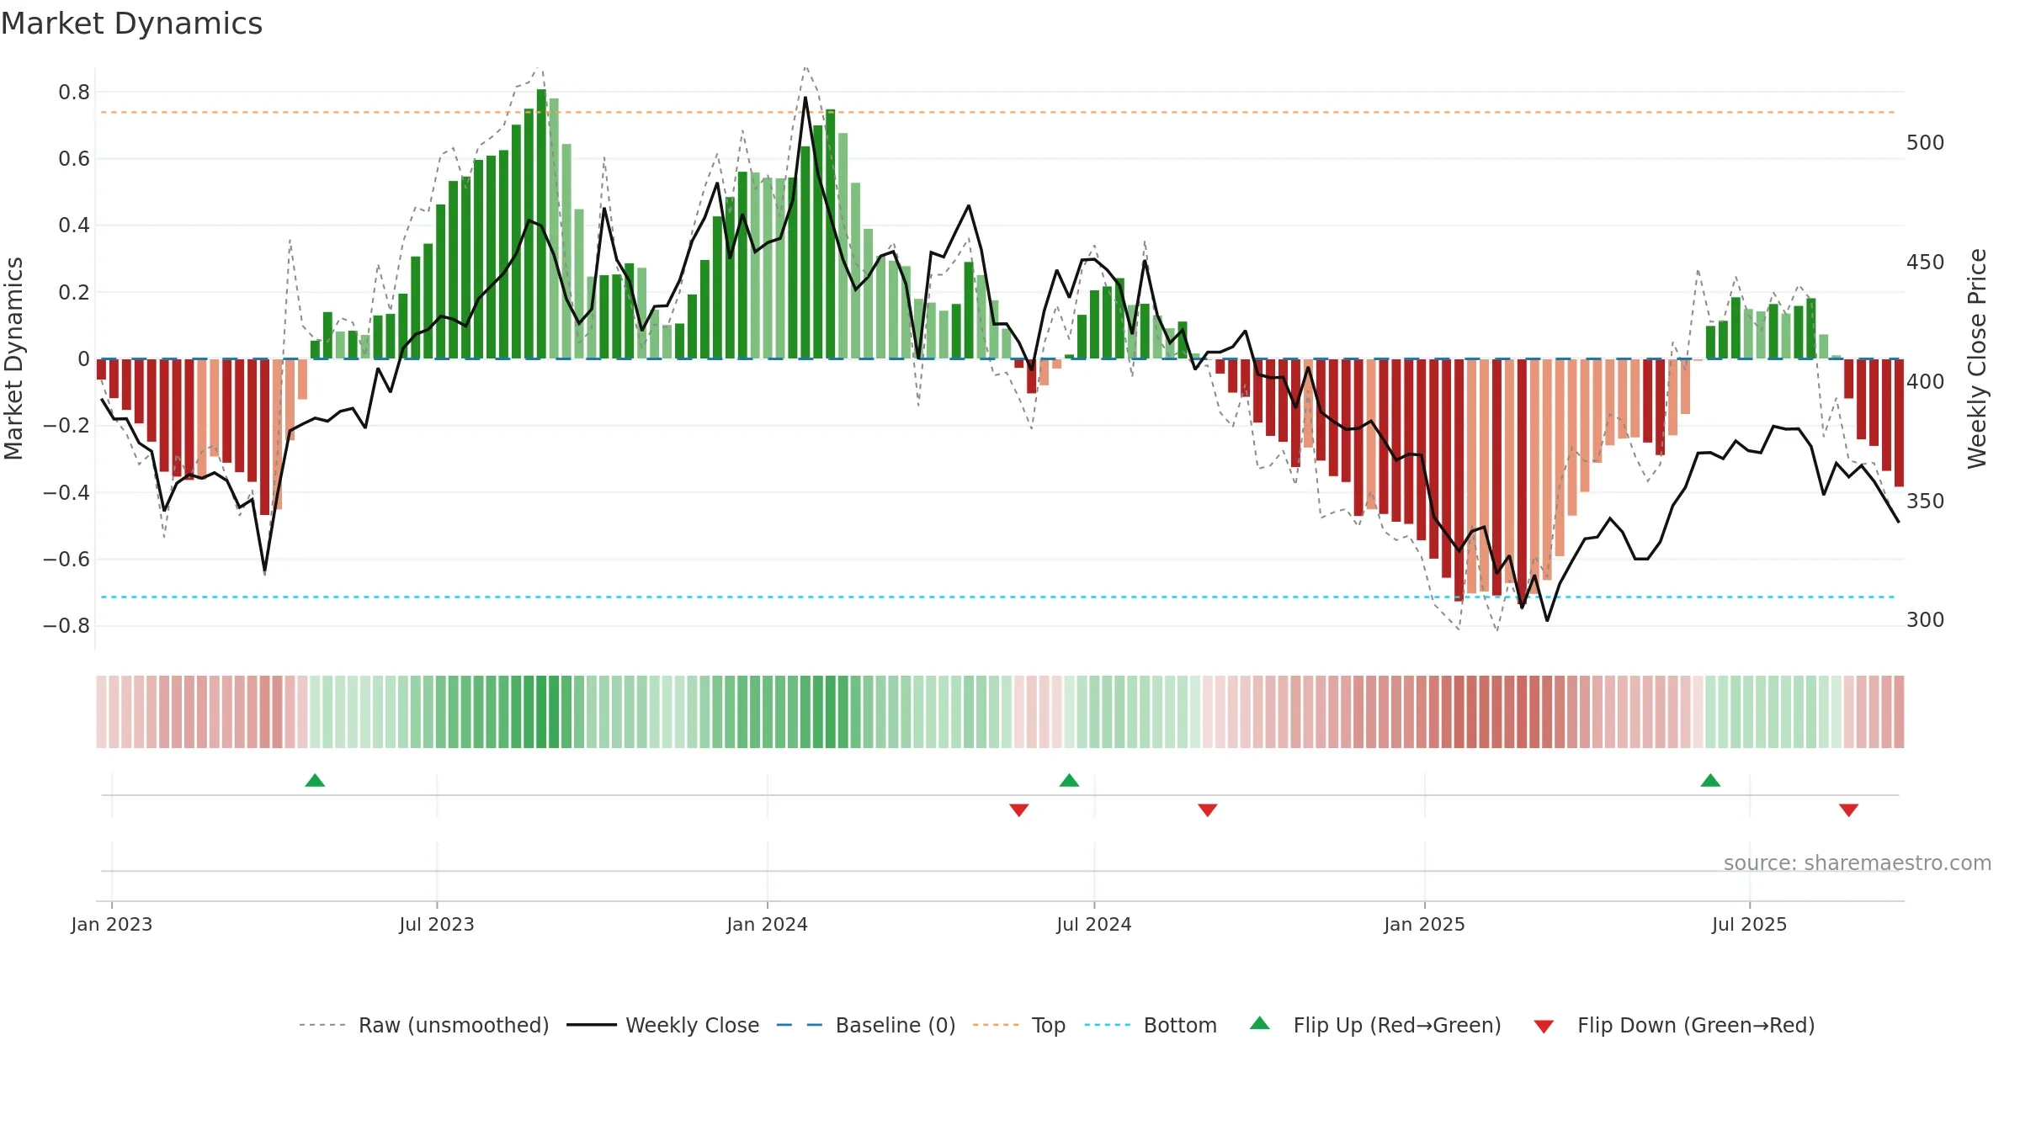Click the 450 price tick label
The image size is (2020, 1136).
1926,263
